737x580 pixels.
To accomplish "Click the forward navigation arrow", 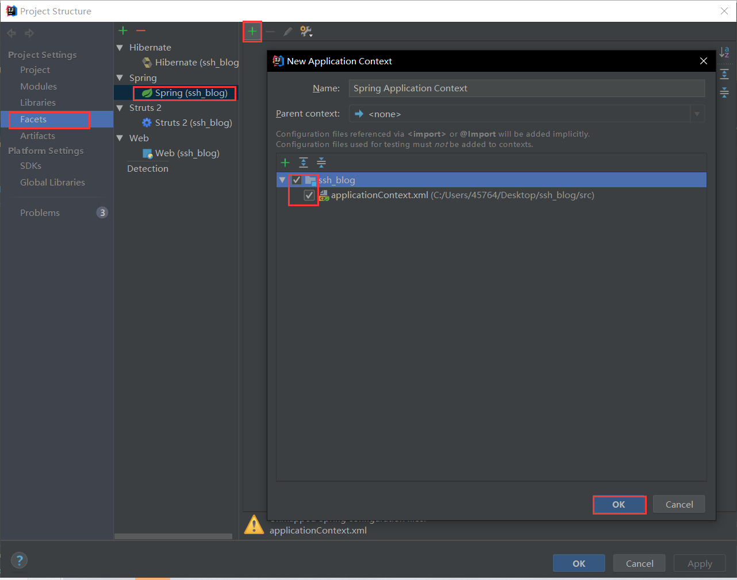I will pos(29,33).
